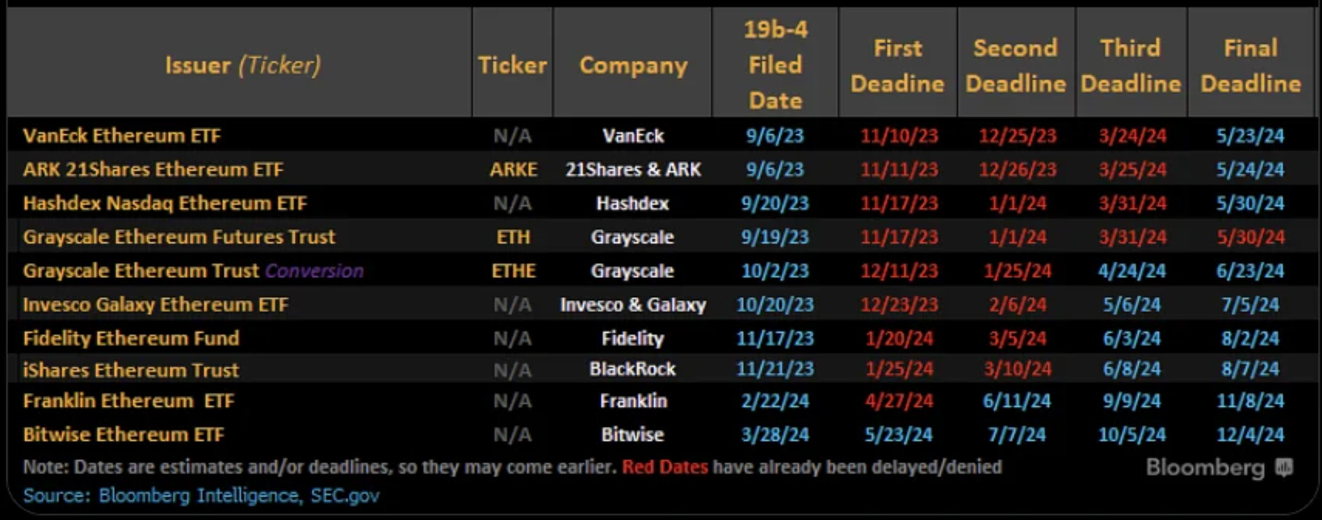This screenshot has height=520, width=1322.
Task: Click the 5/23/24 final deadline for VanEck
Action: pyautogui.click(x=1250, y=136)
